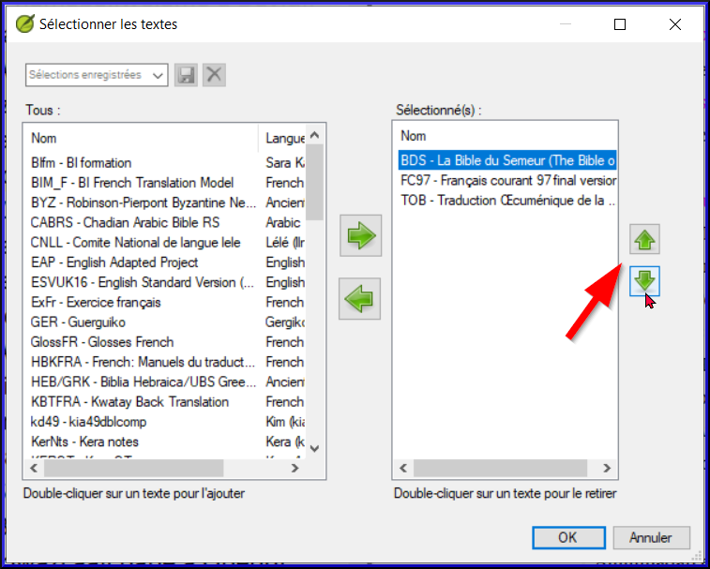This screenshot has height=569, width=710.
Task: Click the Sara language cell for BIfm
Action: coord(285,163)
